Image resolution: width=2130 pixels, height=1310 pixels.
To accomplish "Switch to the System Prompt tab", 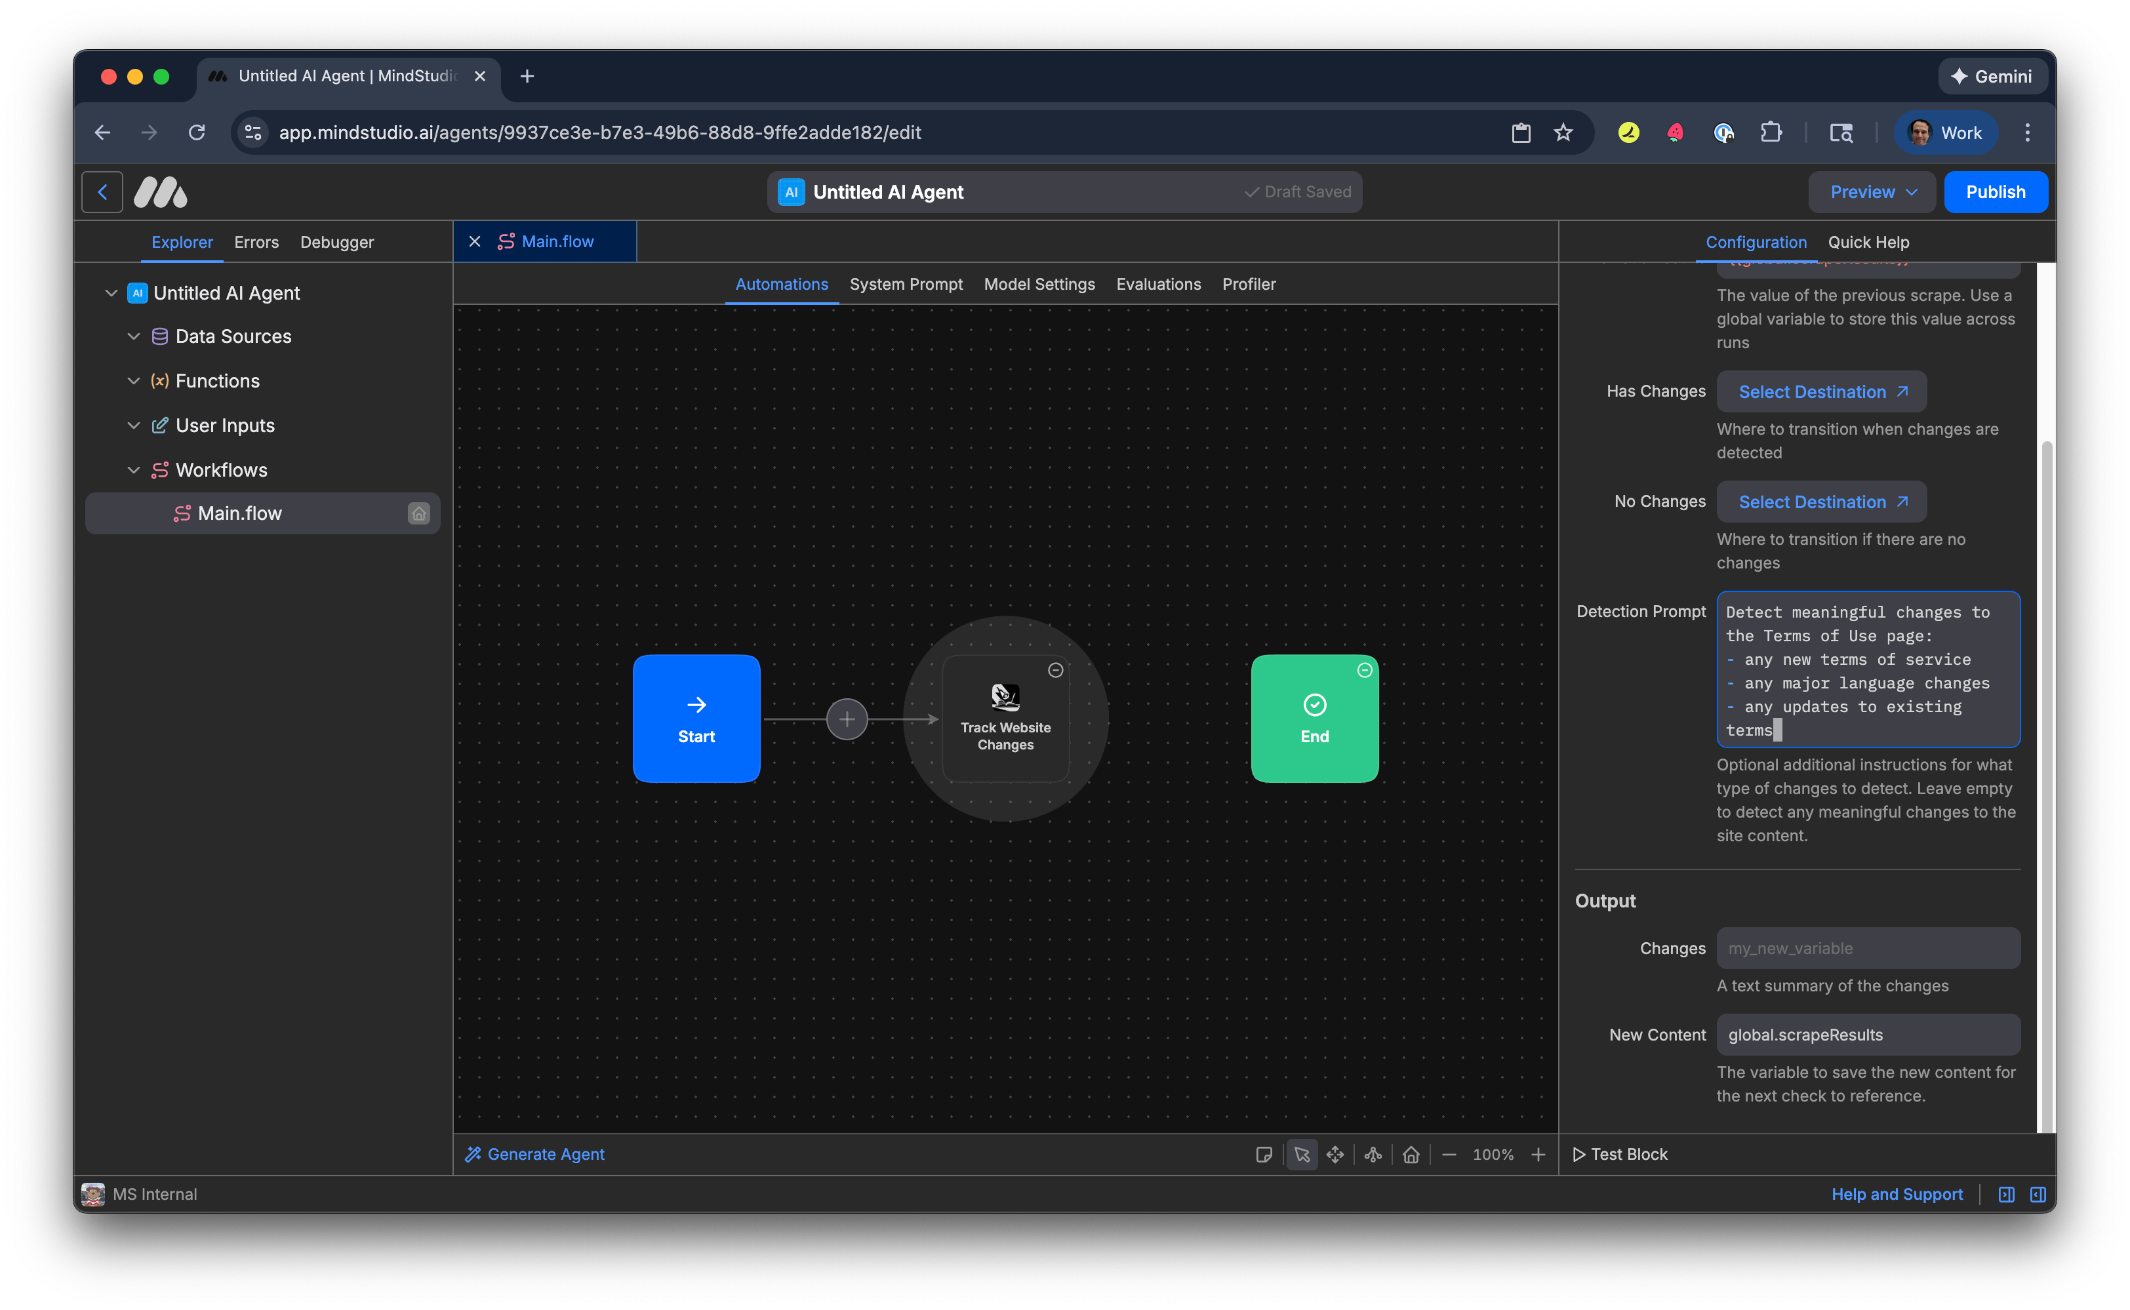I will click(906, 284).
